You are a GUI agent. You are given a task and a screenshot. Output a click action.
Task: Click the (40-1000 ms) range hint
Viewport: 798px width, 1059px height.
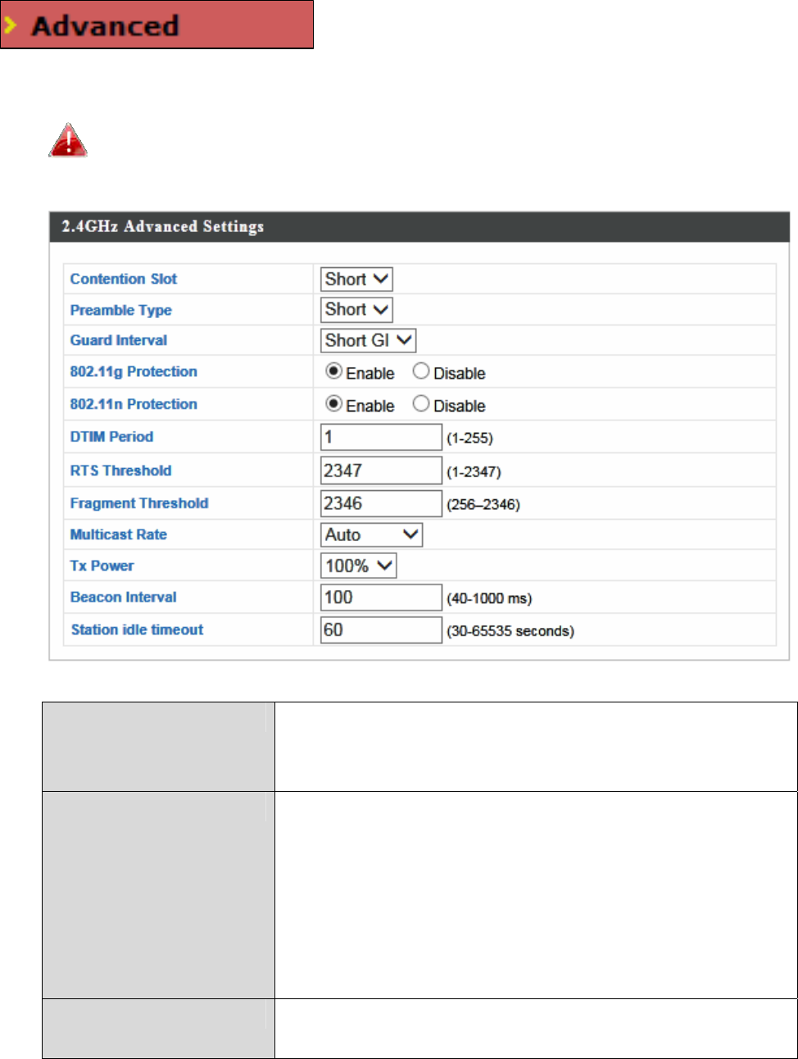[489, 598]
